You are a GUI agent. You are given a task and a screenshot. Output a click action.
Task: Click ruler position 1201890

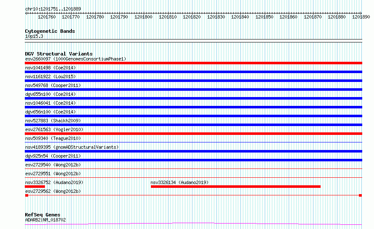(x=361, y=17)
